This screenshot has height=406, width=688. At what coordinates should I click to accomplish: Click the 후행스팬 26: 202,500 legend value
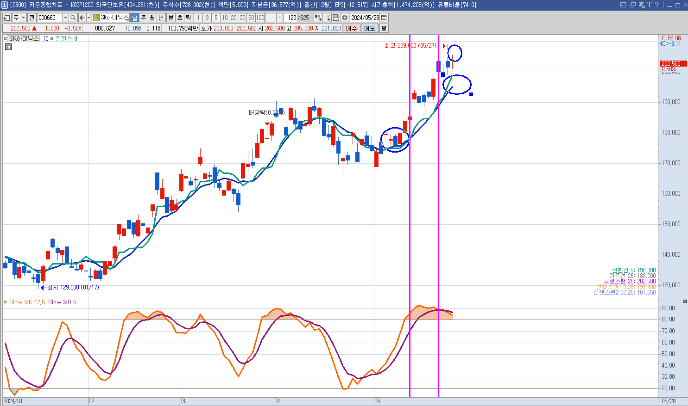(630, 281)
